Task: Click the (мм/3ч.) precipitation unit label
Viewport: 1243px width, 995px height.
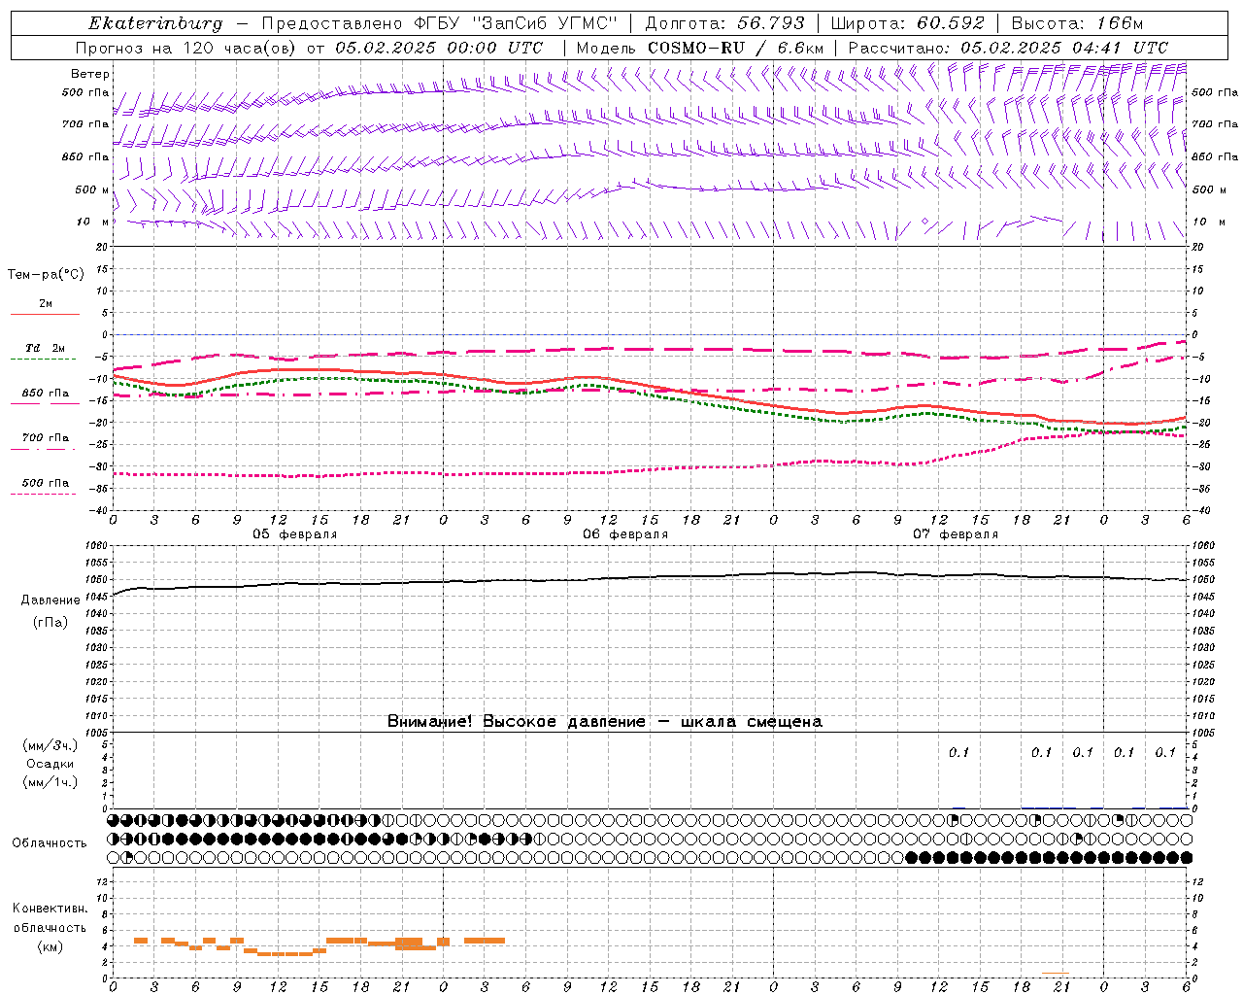Action: pyautogui.click(x=50, y=745)
